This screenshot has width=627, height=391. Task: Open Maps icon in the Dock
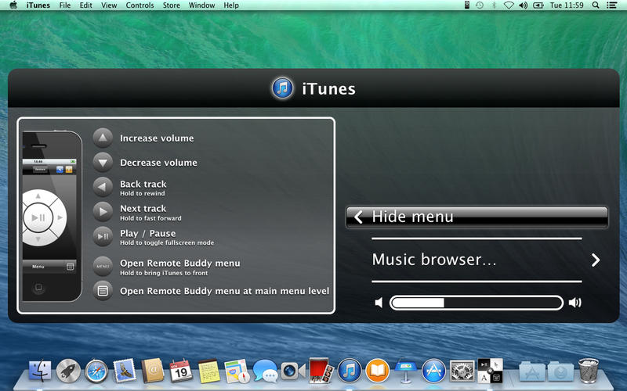click(x=237, y=371)
